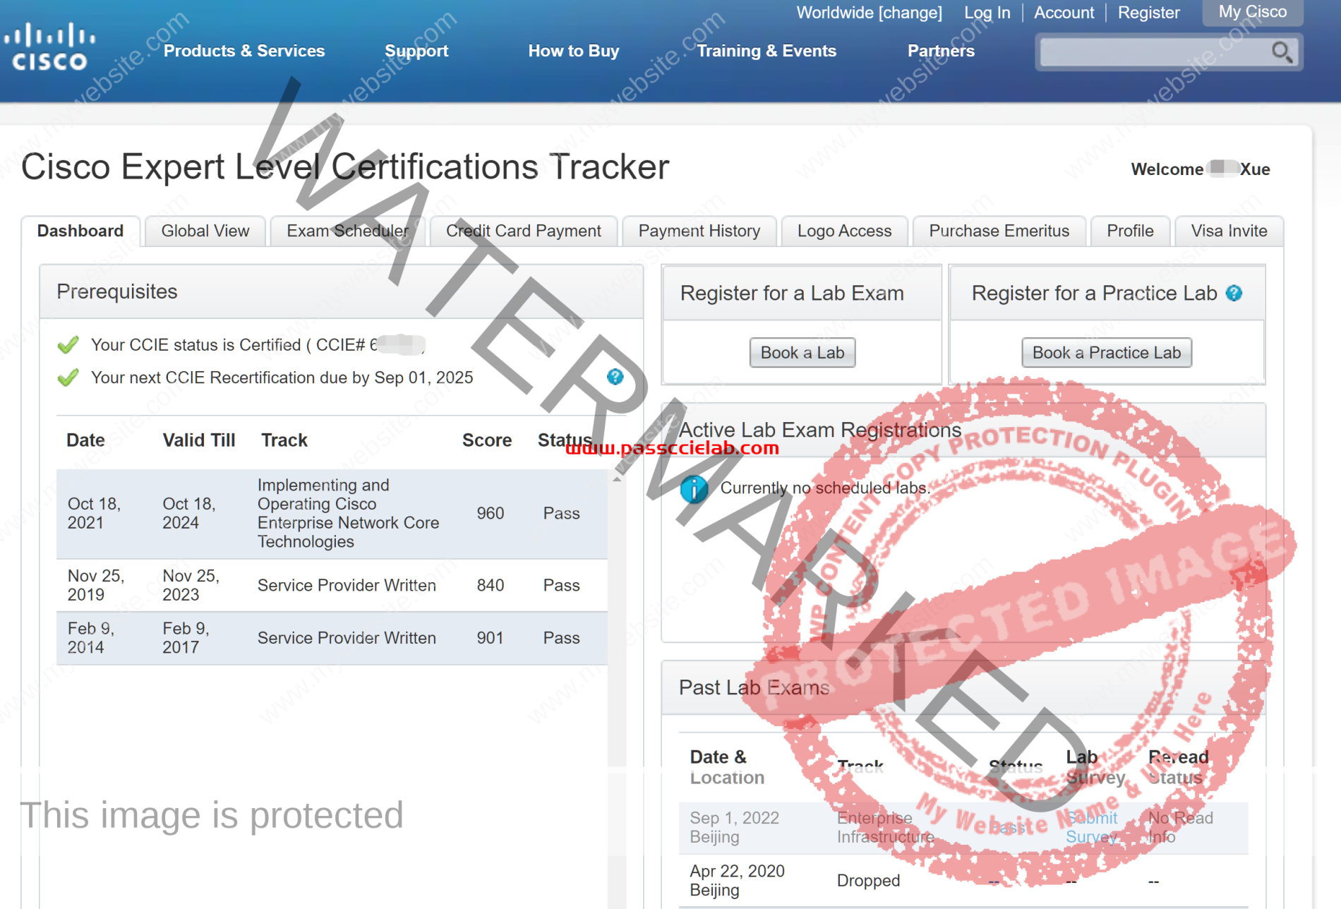
Task: Click the Implementing and Operating Cisco track cell
Action: coord(348,514)
